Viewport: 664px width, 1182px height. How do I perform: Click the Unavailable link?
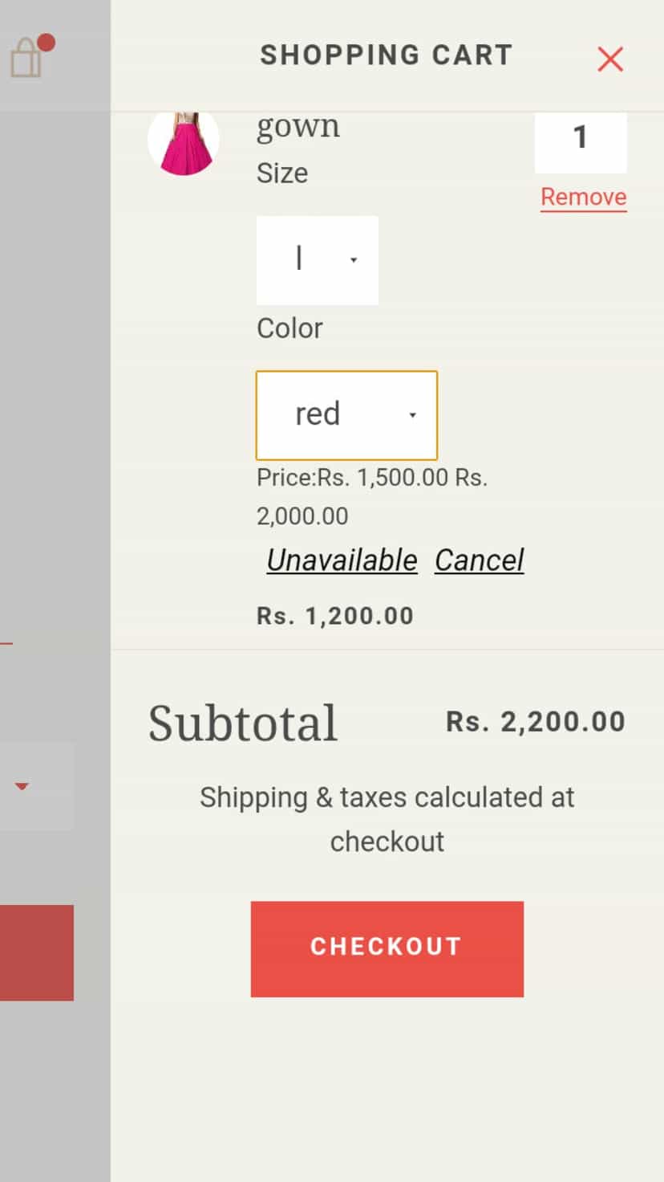tap(342, 560)
